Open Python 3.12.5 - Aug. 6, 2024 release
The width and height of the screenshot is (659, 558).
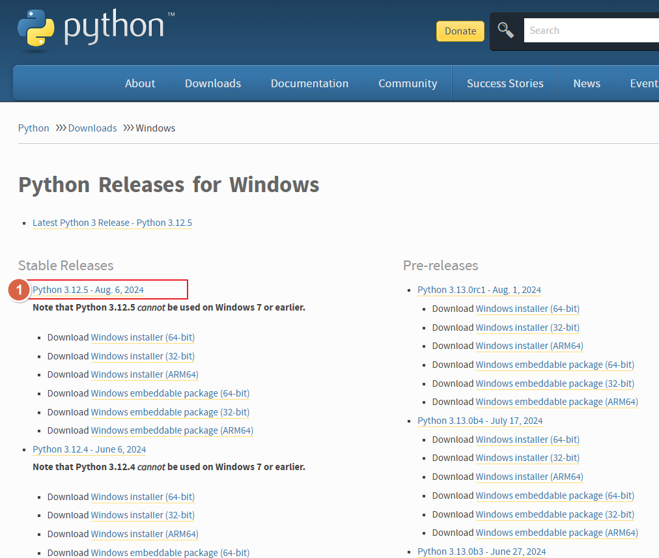coord(89,290)
